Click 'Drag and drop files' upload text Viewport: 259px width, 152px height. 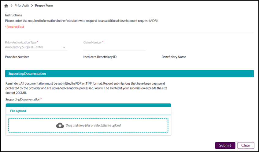point(93,125)
